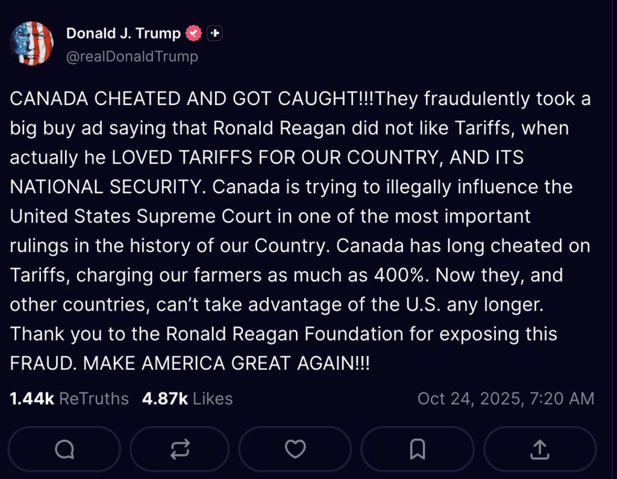View the 4.87k Likes list
Screen dimensions: 617x479
click(x=187, y=399)
